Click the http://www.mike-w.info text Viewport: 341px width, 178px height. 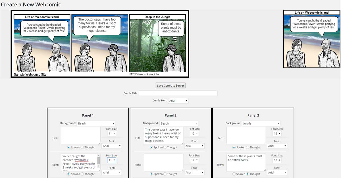pos(144,74)
